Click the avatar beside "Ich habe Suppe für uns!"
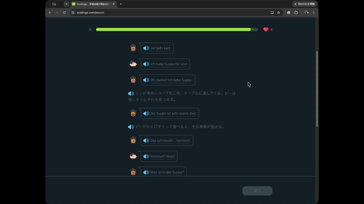 tap(133, 64)
